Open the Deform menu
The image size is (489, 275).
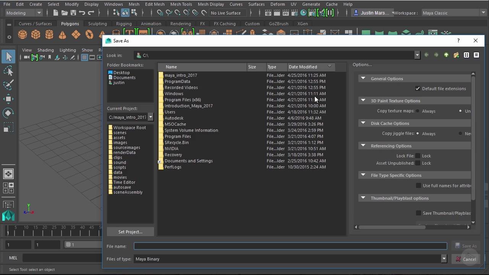click(x=277, y=4)
